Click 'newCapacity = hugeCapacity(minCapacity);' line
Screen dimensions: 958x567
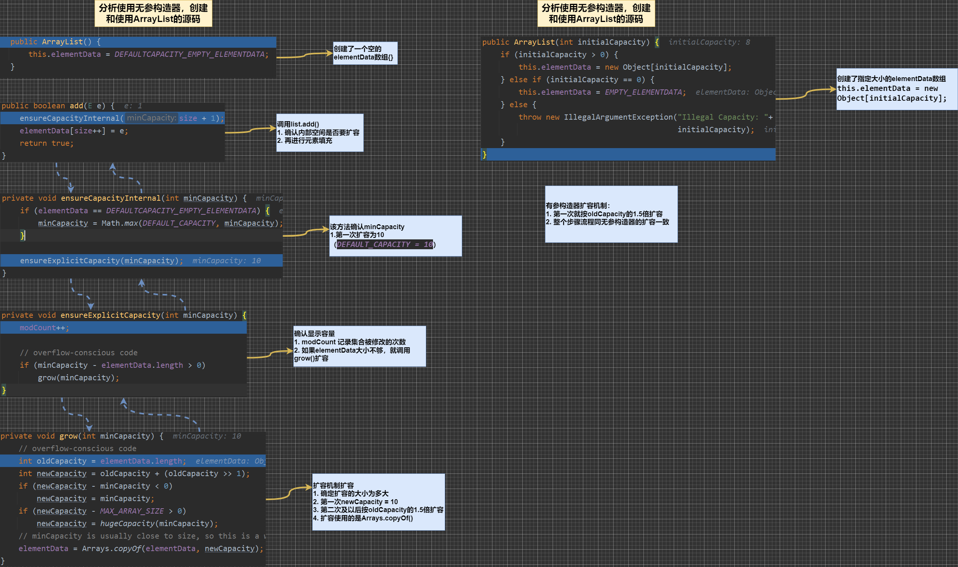pos(127,524)
